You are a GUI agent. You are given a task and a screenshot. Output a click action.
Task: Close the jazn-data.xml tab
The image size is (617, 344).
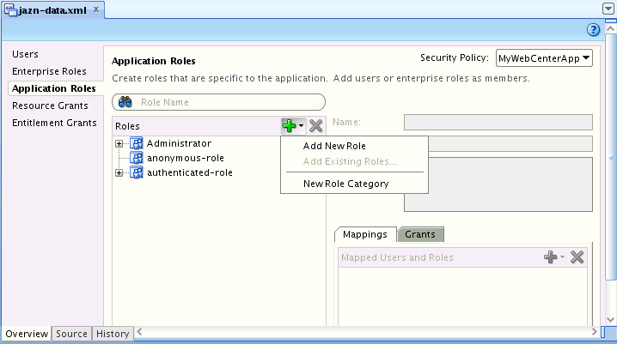96,9
